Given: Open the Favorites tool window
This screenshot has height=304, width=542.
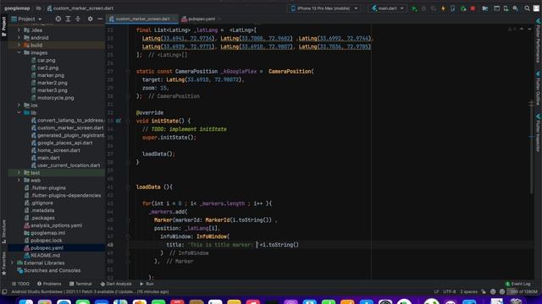Looking at the screenshot, I should coord(3,263).
